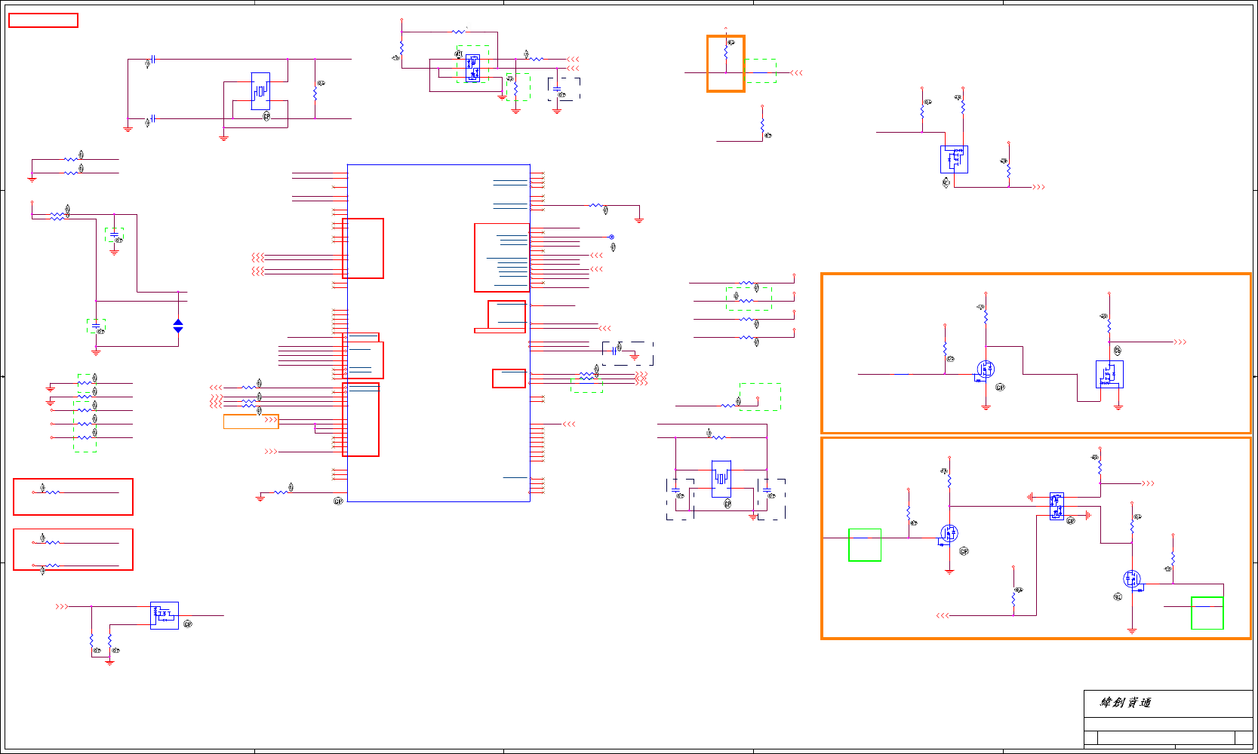Screen dimensions: 1258x754
Task: Select the crystal symbol between the two top-left capacitors
Action: pyautogui.click(x=260, y=91)
